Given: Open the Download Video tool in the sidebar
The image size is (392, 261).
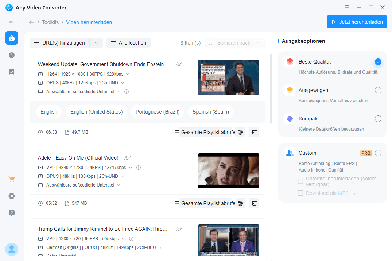Looking at the screenshot, I should [x=11, y=38].
